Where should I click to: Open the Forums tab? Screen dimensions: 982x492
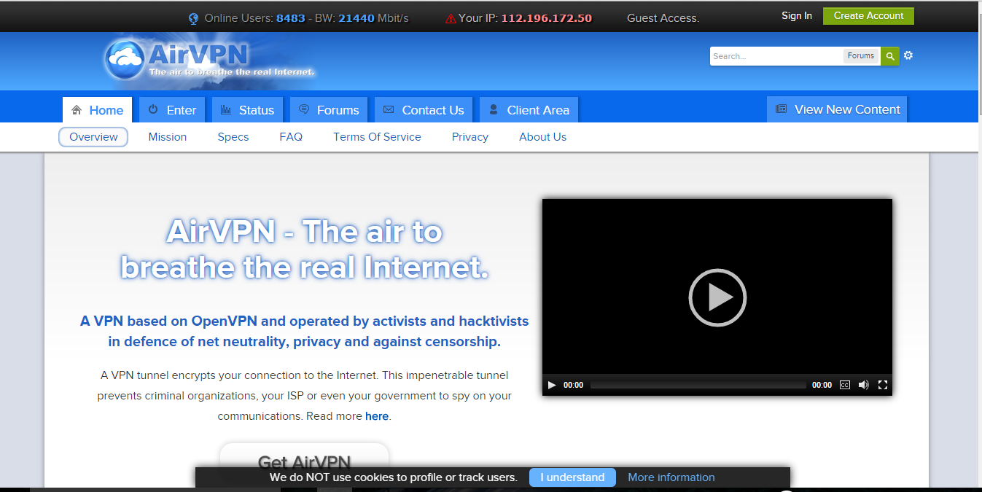tap(329, 110)
